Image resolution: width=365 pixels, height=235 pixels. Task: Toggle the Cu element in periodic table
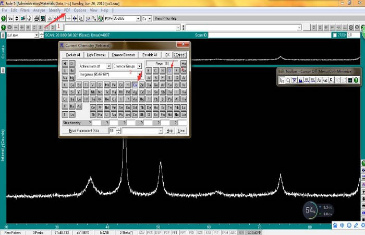click(x=135, y=85)
